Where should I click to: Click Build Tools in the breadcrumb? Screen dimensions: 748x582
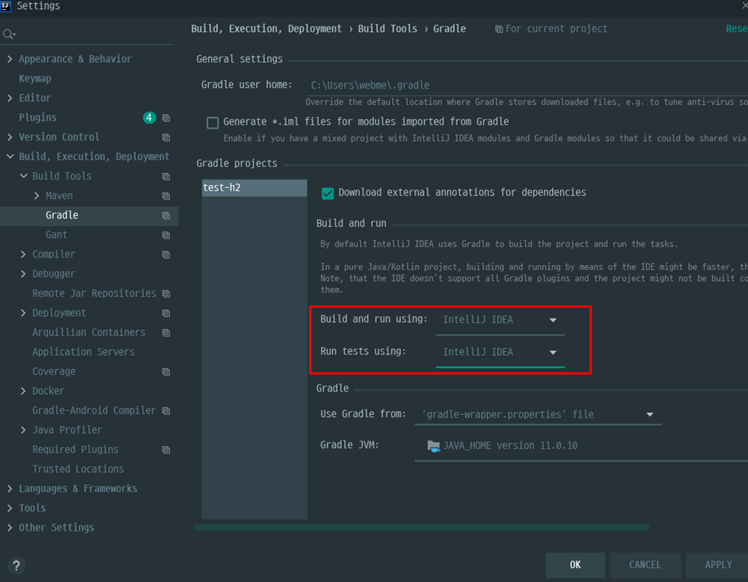pos(388,29)
